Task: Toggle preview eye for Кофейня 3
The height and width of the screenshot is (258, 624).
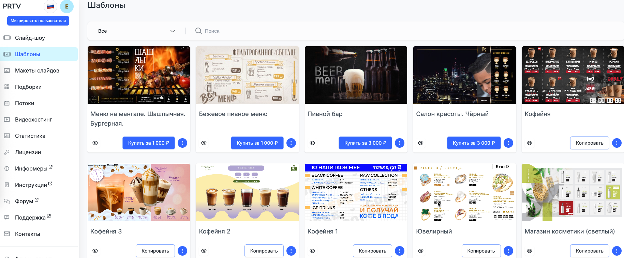Action: (95, 251)
